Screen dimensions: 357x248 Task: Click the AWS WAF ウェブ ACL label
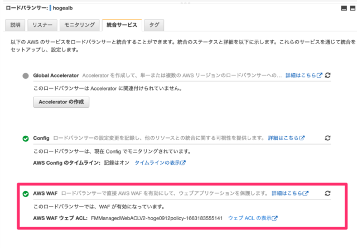(60, 218)
